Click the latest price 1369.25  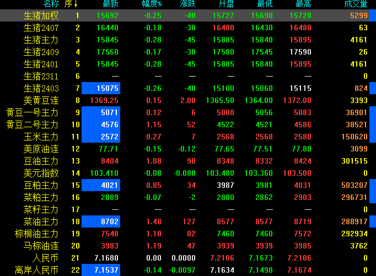point(104,100)
